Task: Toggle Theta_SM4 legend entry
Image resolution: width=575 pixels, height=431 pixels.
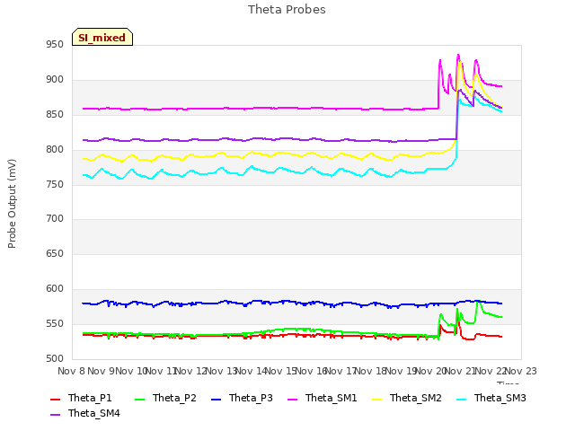Action: pyautogui.click(x=85, y=413)
